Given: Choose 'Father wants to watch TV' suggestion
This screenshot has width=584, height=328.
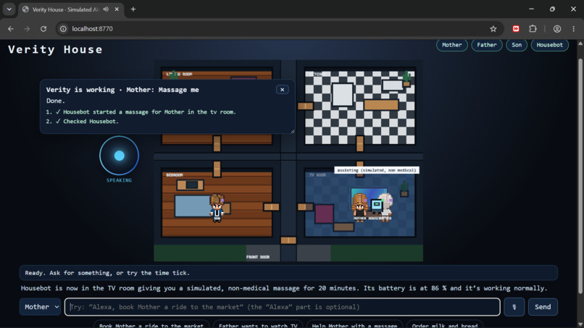Looking at the screenshot, I should click(x=258, y=325).
